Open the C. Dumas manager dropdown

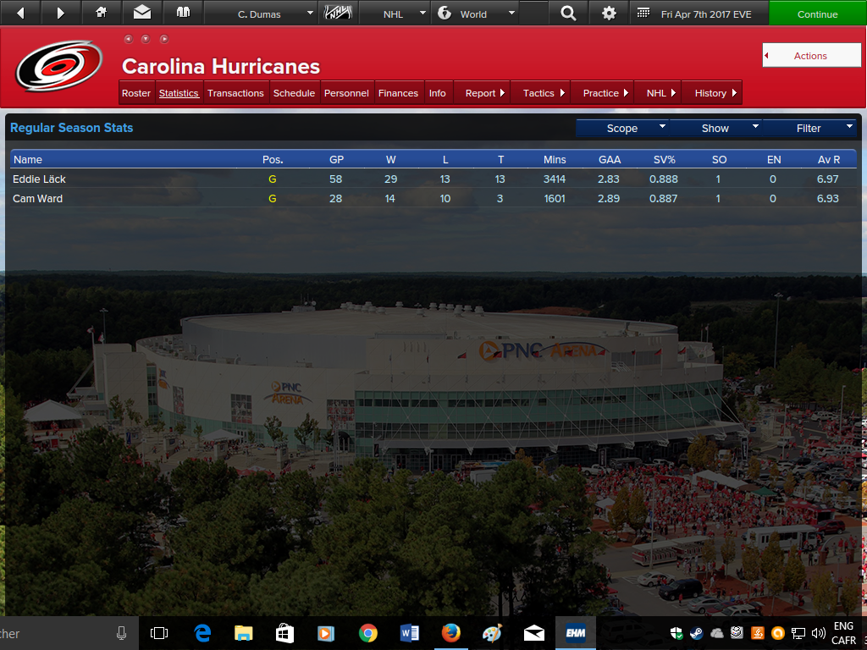(261, 14)
